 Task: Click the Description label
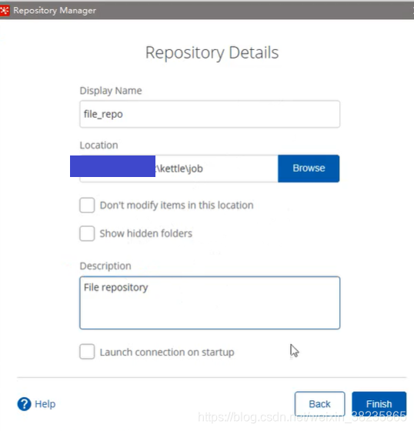point(105,266)
